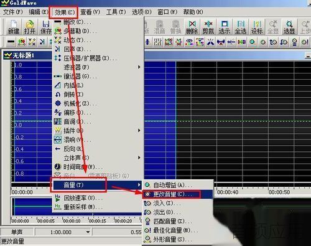Click the fade out icon in effects toolbar
Viewport: 311px width, 246px height.
pyautogui.click(x=284, y=42)
